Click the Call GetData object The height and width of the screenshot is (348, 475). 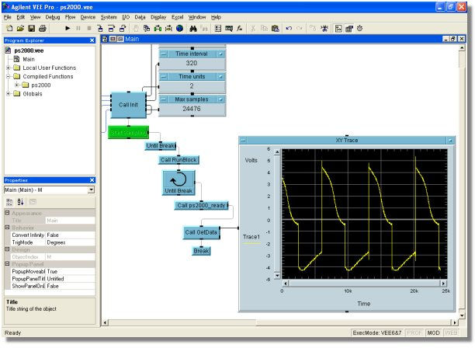(x=201, y=232)
